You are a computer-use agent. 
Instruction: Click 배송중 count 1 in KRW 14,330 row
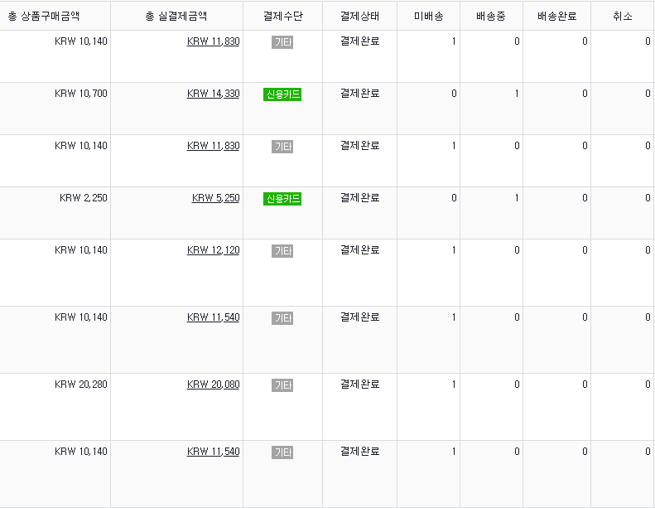(517, 94)
